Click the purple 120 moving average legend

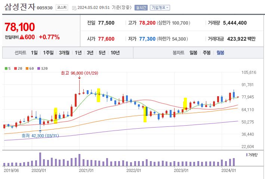(42, 69)
